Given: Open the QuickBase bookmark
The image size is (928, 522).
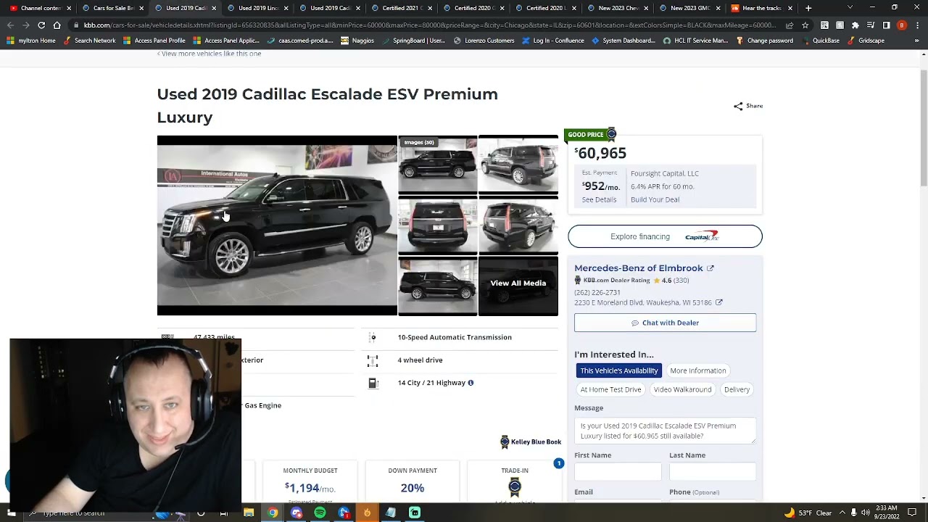Looking at the screenshot, I should pos(820,41).
